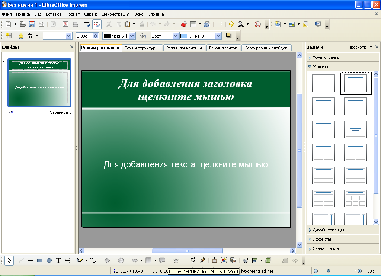This screenshot has height=276, width=381.
Task: Open the fill type Цвет dropdown
Action: pos(176,36)
